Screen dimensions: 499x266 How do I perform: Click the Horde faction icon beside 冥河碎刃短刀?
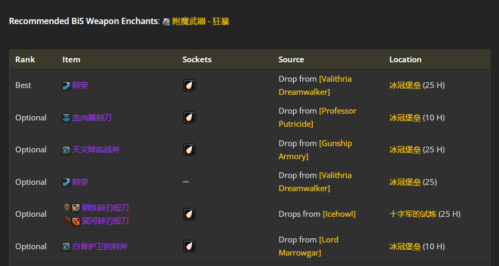(x=66, y=221)
